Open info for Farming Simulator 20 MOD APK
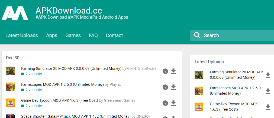 (165, 71)
